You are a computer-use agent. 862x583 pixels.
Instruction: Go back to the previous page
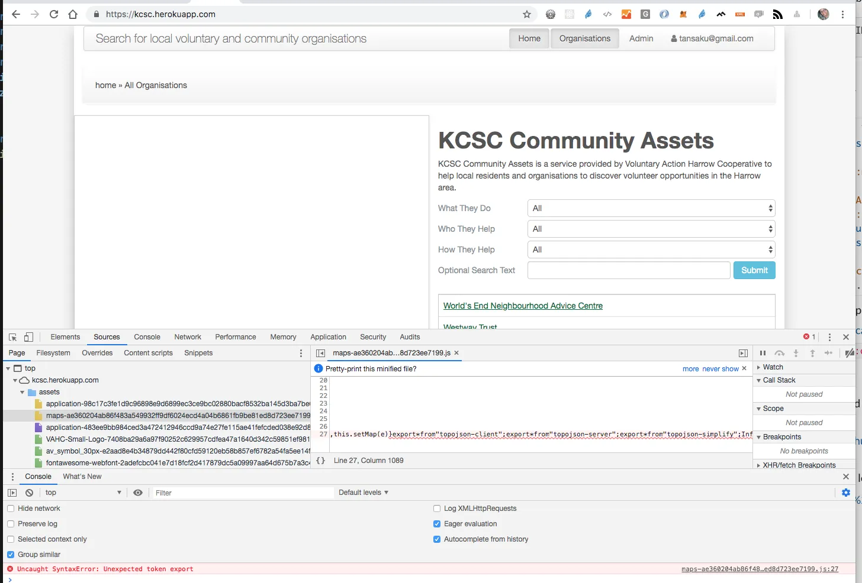click(x=16, y=14)
